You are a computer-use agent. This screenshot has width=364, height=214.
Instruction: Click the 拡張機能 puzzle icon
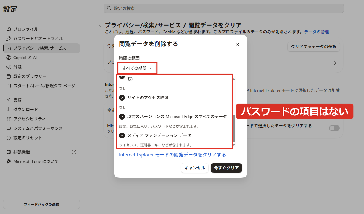tap(8, 152)
